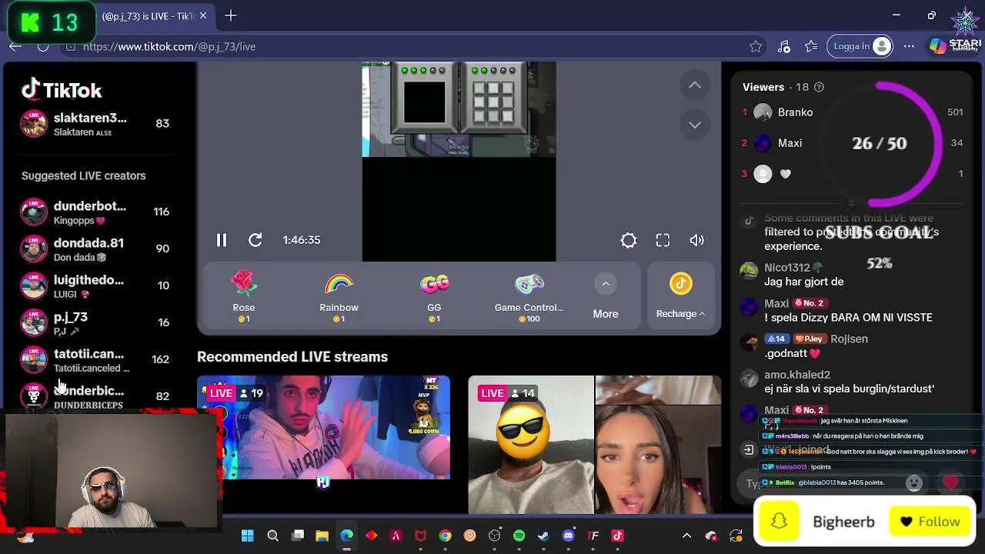Go back in the browser
The image size is (985, 554).
[x=15, y=46]
